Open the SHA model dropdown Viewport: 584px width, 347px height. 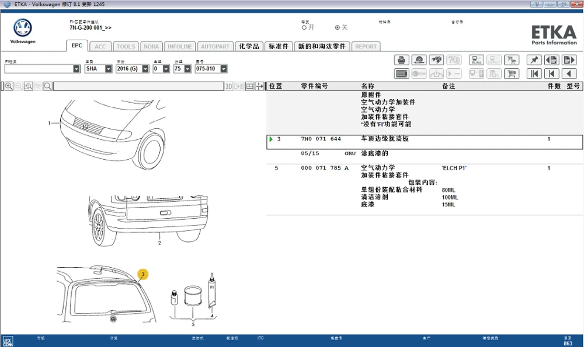(109, 69)
